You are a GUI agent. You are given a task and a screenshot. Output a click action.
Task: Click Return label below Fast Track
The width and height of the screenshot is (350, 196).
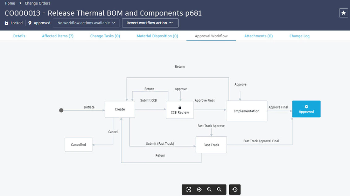pyautogui.click(x=160, y=155)
